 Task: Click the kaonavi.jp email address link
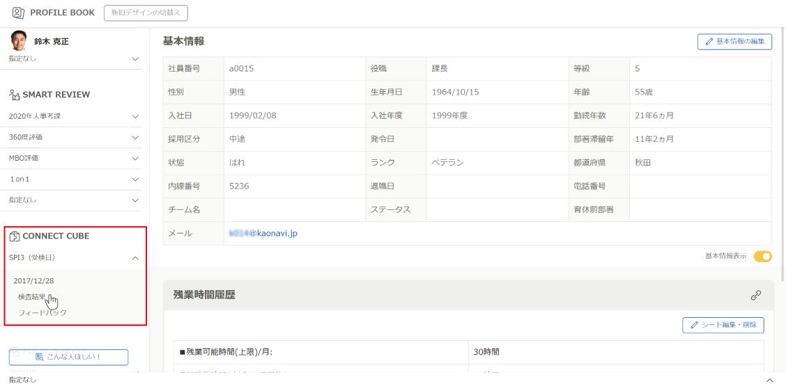[x=263, y=233]
